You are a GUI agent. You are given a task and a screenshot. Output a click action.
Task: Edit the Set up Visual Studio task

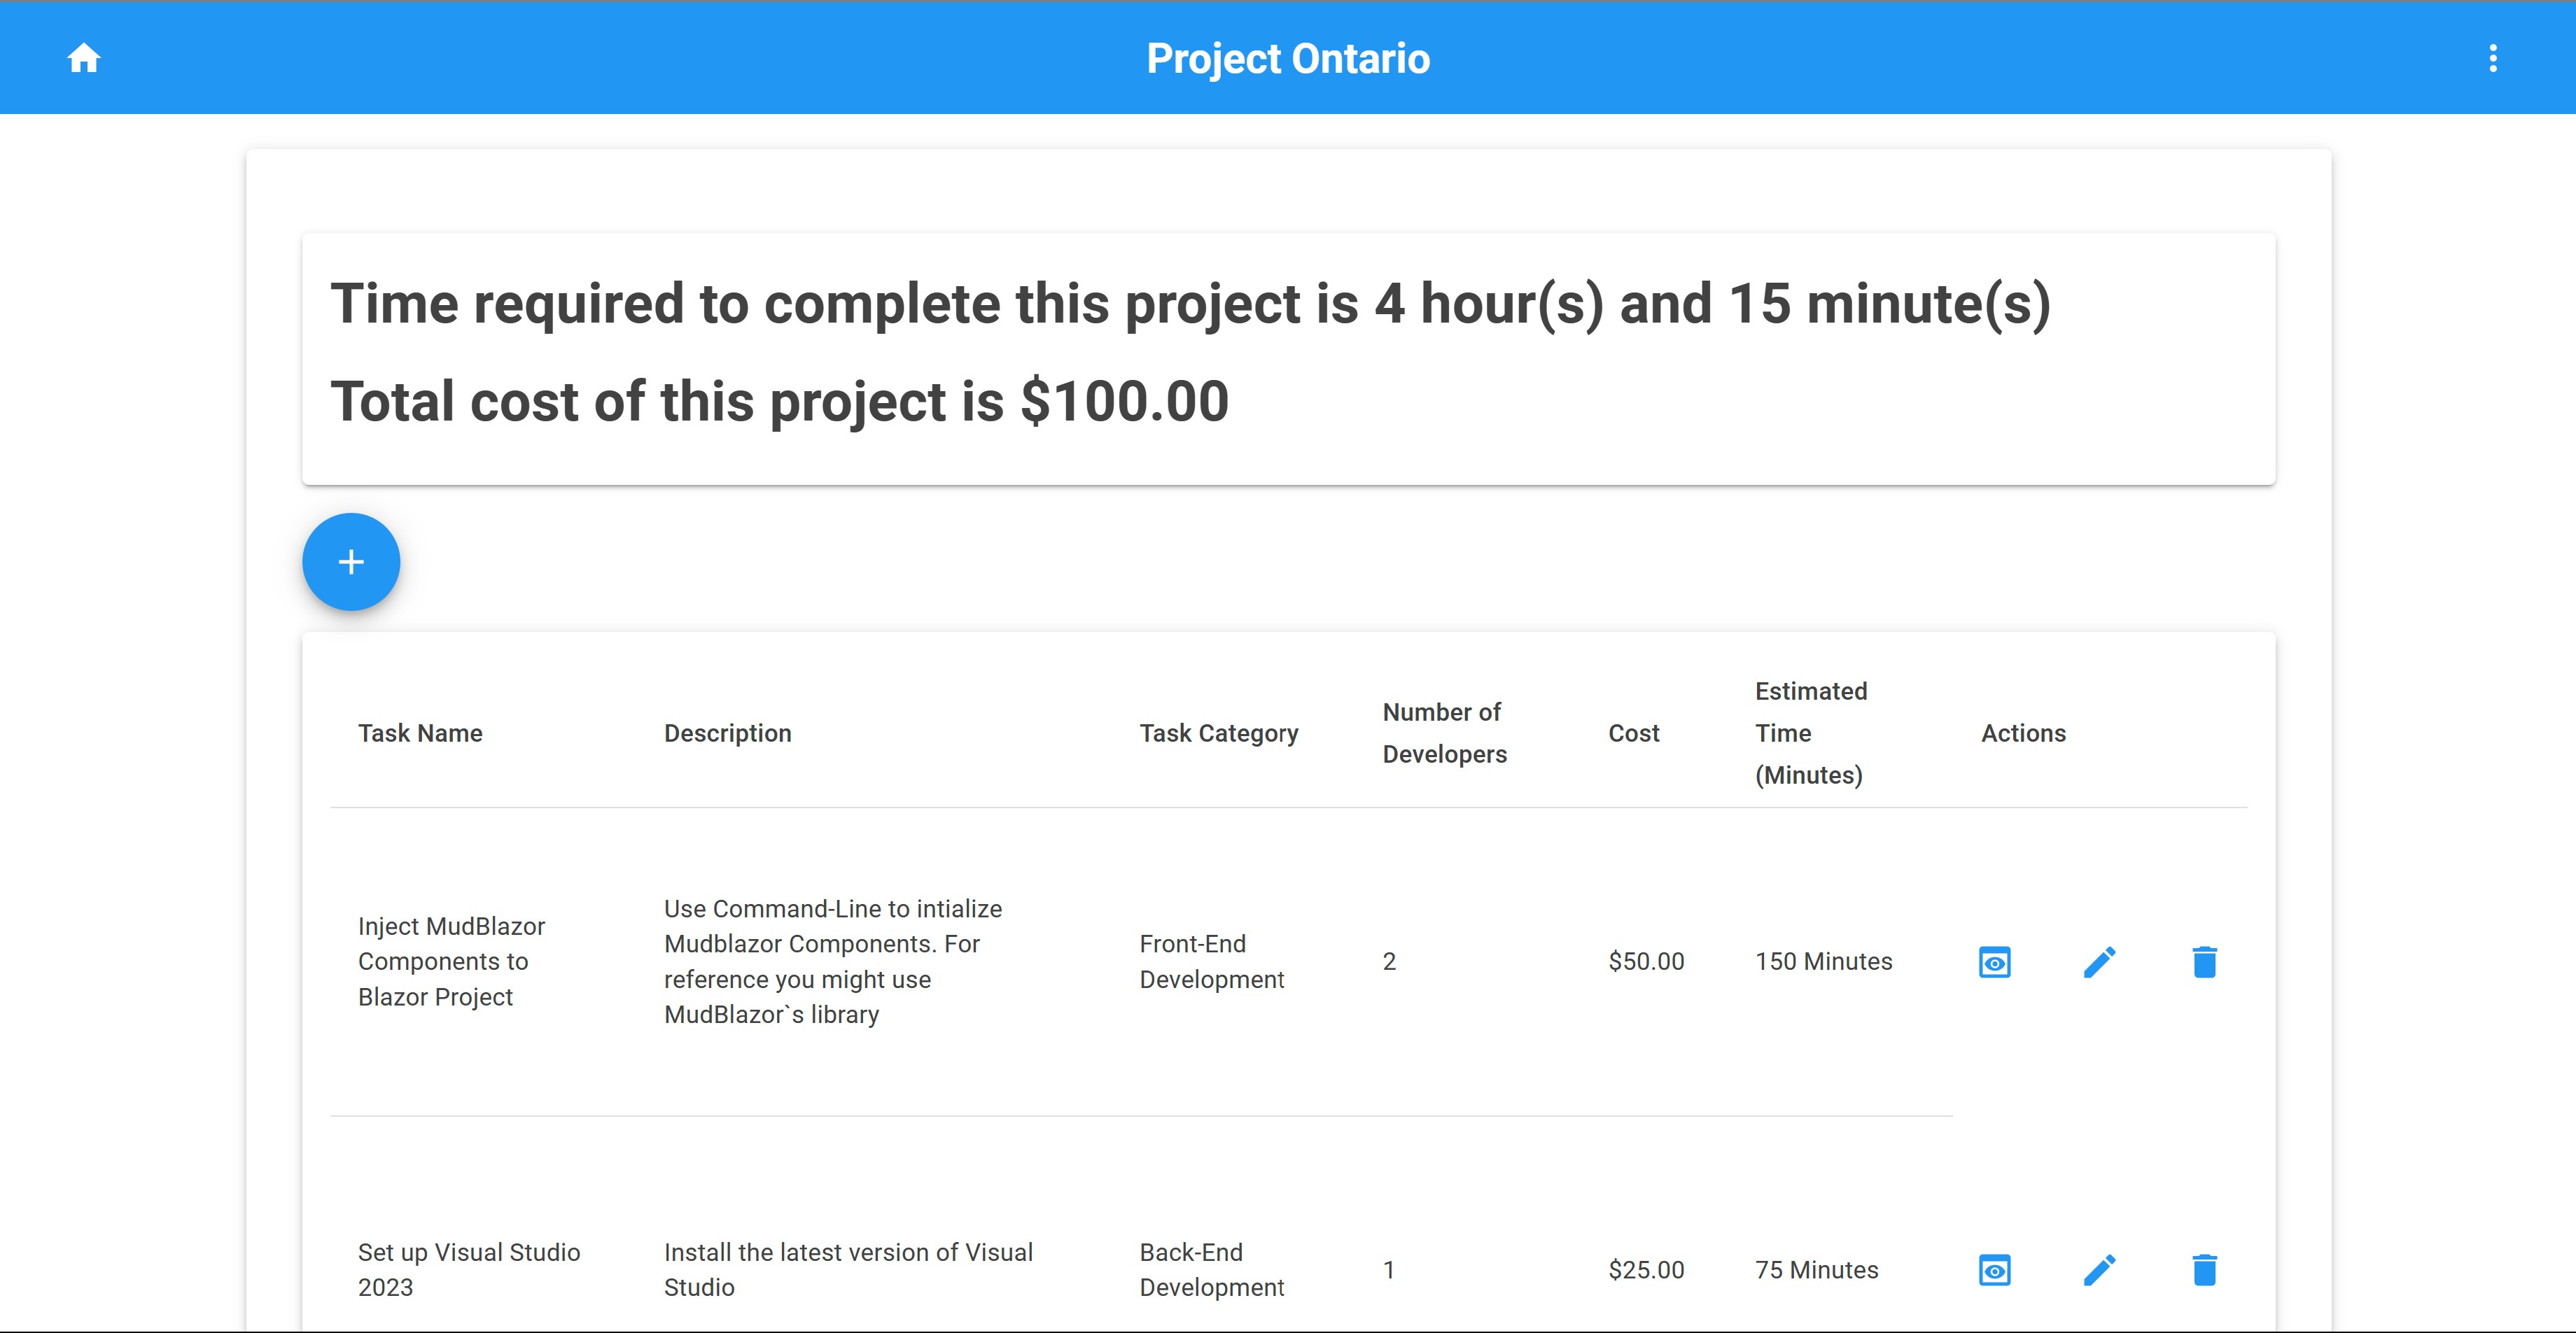tap(2099, 1270)
